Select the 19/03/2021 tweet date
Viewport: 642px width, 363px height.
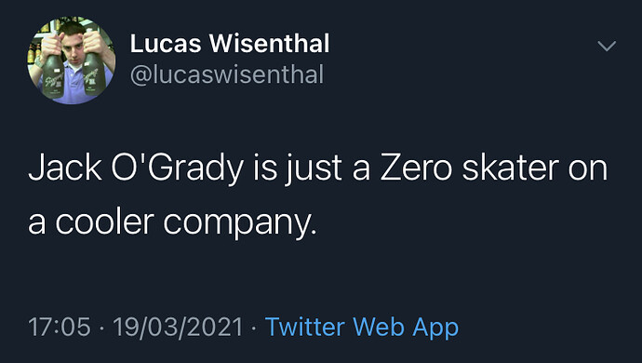[178, 327]
